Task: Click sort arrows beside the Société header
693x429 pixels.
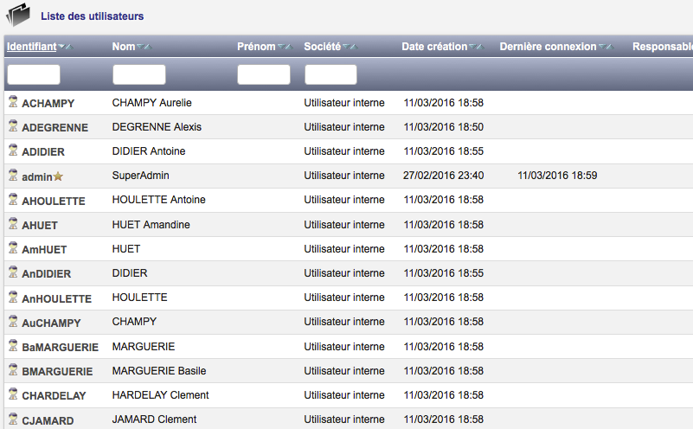Action: pyautogui.click(x=350, y=47)
